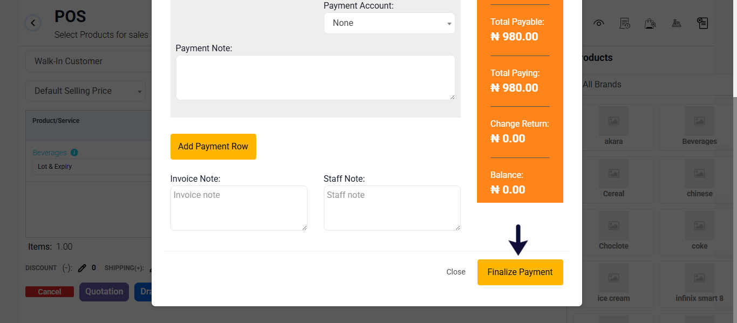Click Close in the payment dialog
737x323 pixels.
(456, 272)
